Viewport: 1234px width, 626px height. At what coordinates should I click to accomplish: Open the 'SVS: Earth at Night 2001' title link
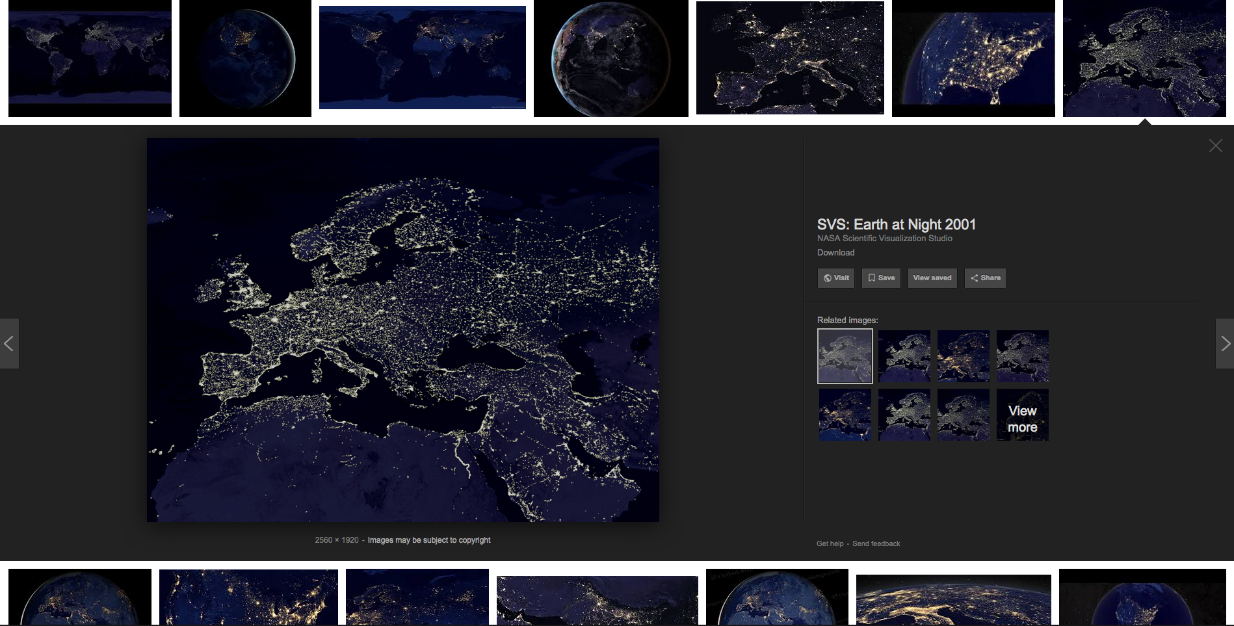pyautogui.click(x=897, y=224)
